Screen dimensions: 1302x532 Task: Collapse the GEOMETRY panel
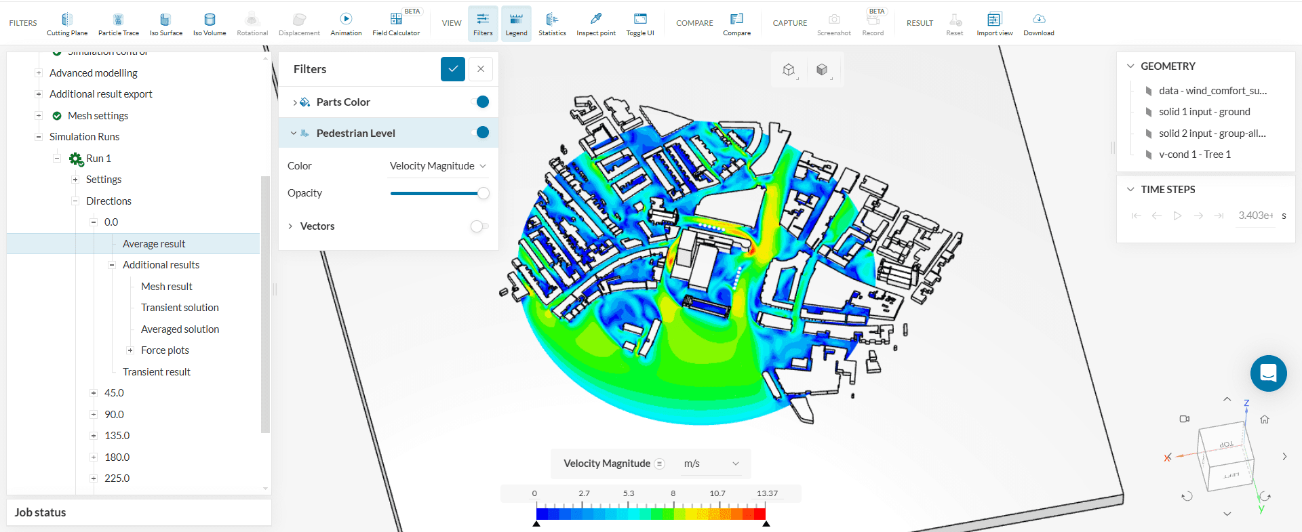click(x=1130, y=66)
